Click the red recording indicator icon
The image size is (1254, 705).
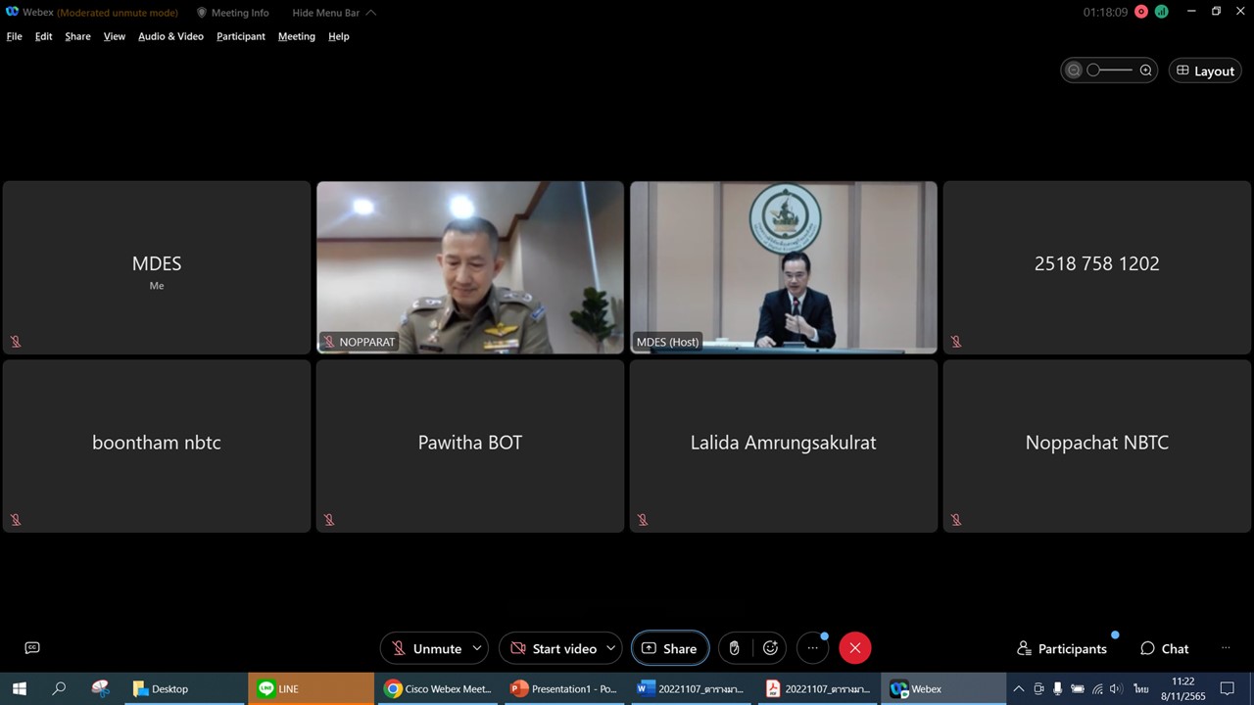coord(1140,12)
